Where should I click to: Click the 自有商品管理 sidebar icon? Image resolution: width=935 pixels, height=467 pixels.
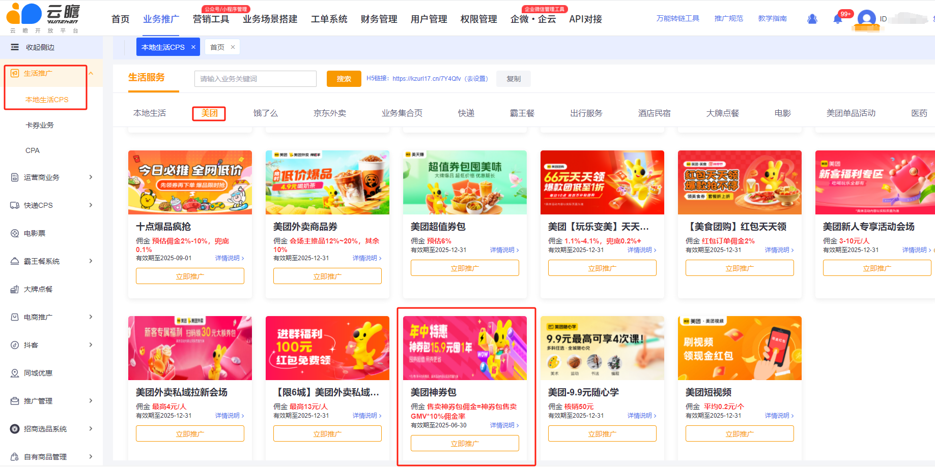pos(15,457)
